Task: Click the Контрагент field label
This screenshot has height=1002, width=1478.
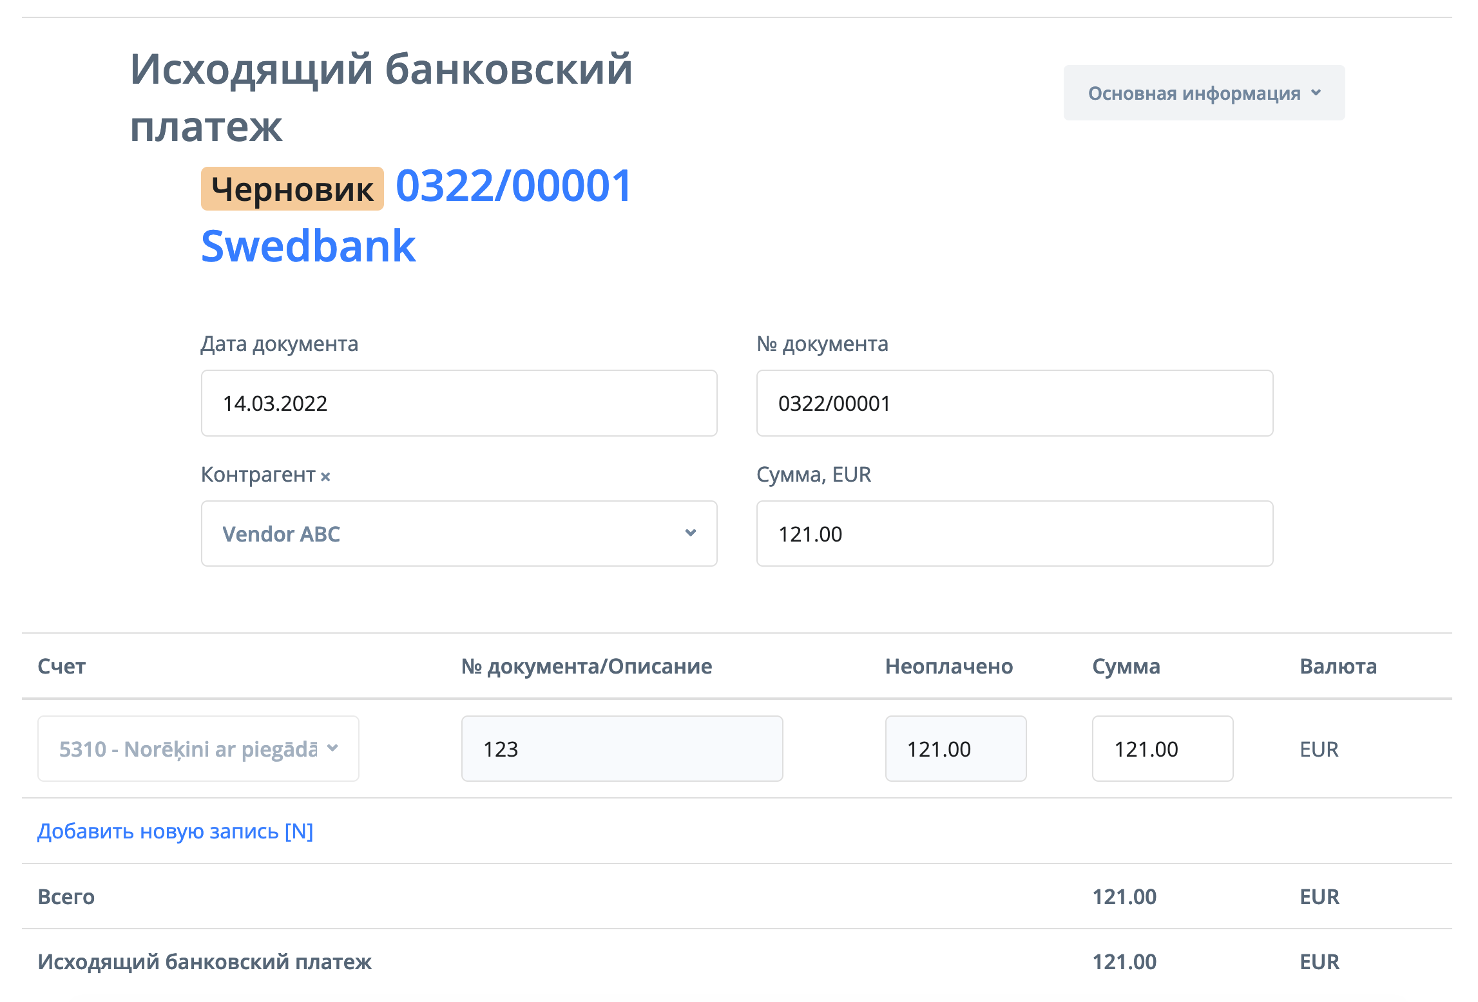Action: [258, 475]
